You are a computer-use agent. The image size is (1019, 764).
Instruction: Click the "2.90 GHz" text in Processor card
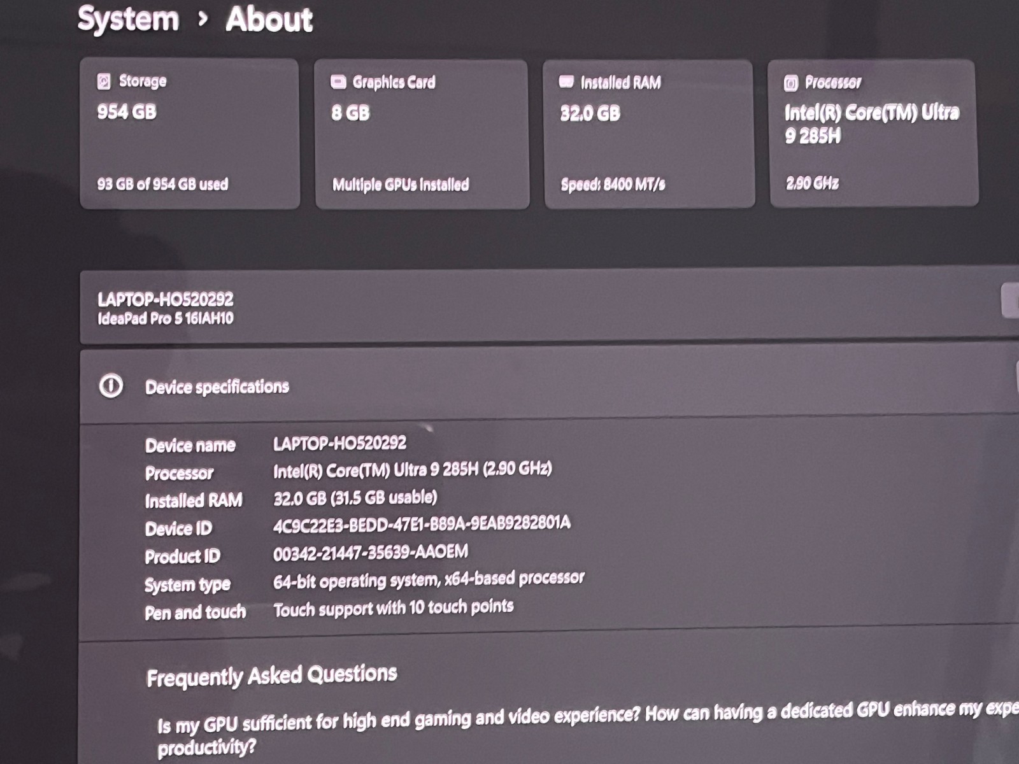(x=812, y=183)
